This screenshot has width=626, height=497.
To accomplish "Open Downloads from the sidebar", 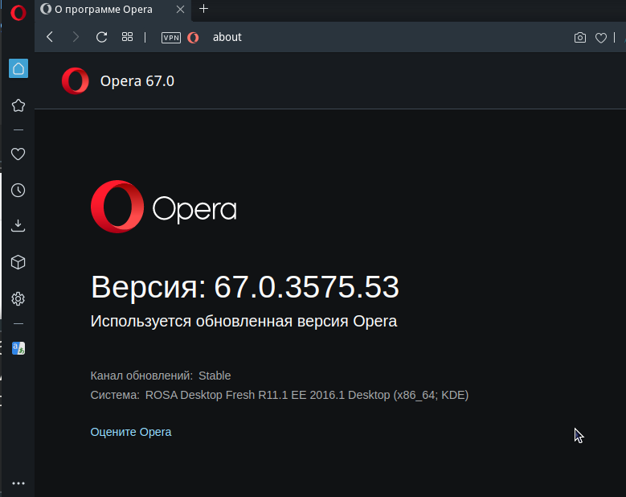I will [18, 226].
